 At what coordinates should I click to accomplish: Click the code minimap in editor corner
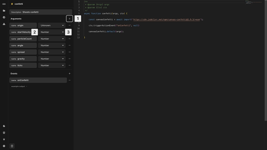(x=254, y=2)
